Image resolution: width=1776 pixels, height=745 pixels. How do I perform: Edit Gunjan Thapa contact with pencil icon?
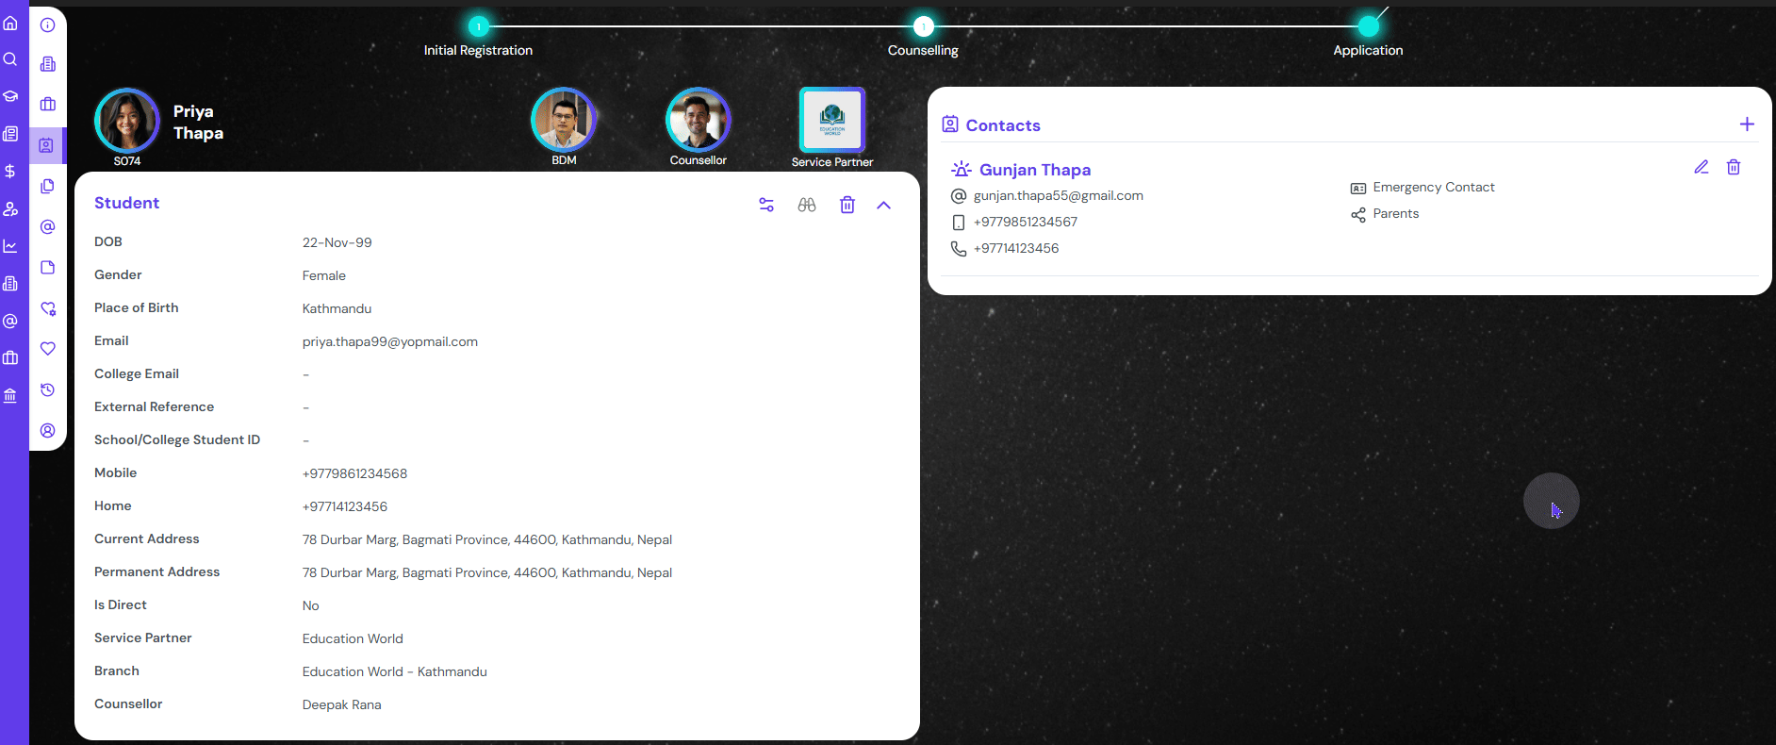point(1702,167)
